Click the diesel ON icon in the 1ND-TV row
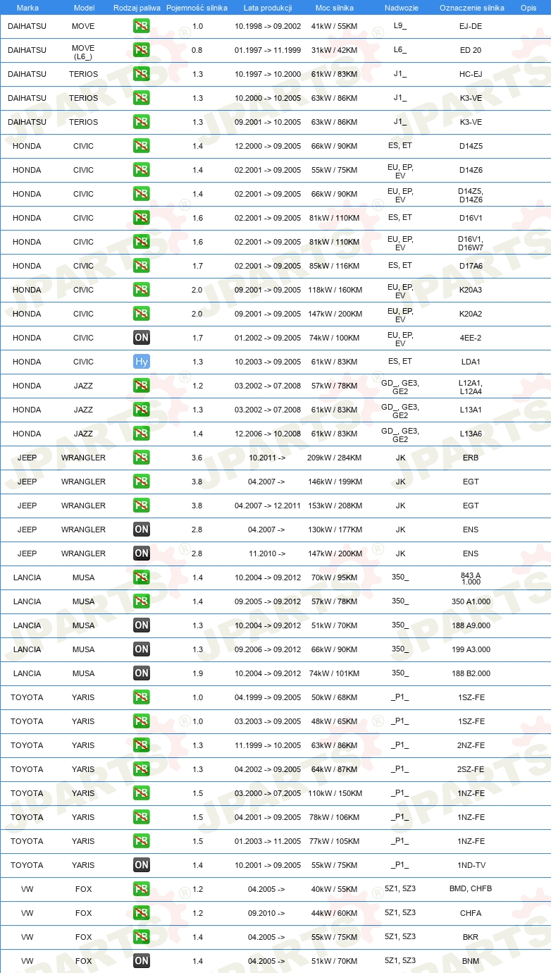551x973 pixels. coord(142,865)
